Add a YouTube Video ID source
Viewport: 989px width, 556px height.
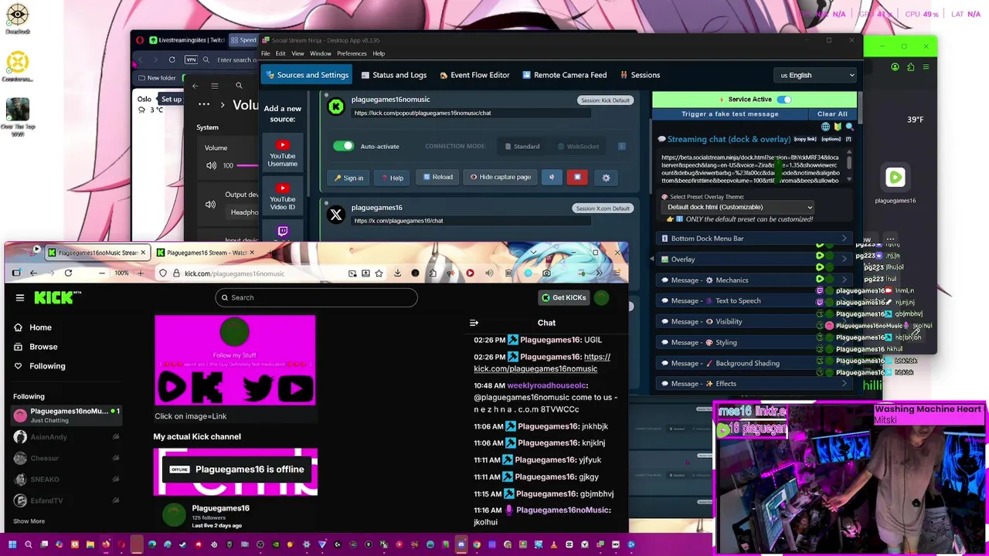pos(283,197)
